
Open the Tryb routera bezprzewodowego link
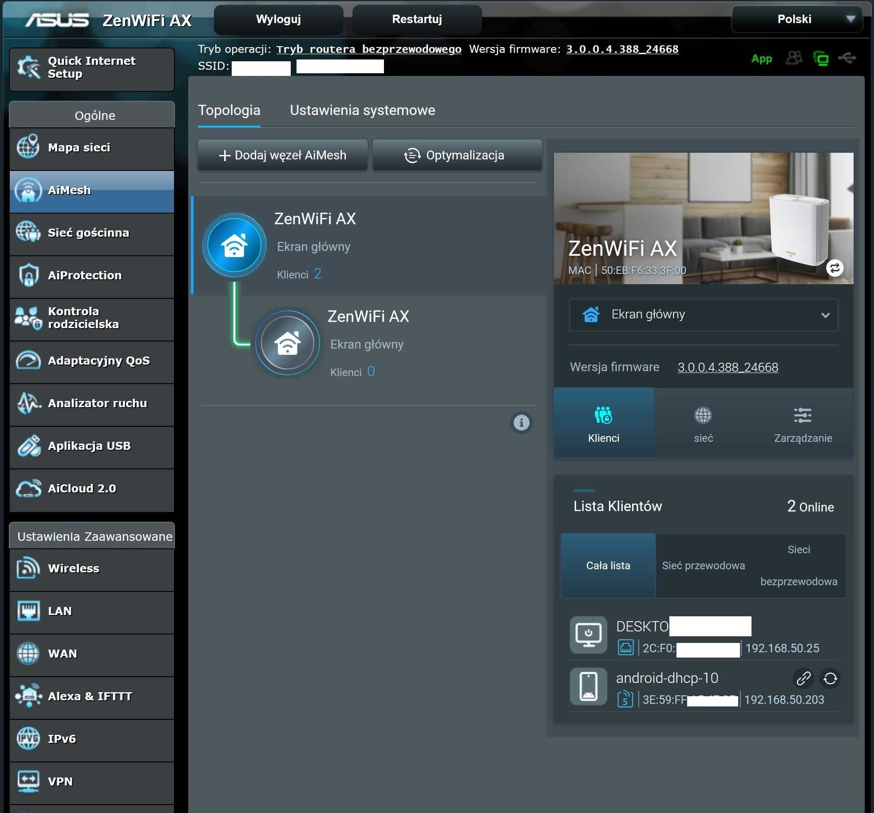369,49
